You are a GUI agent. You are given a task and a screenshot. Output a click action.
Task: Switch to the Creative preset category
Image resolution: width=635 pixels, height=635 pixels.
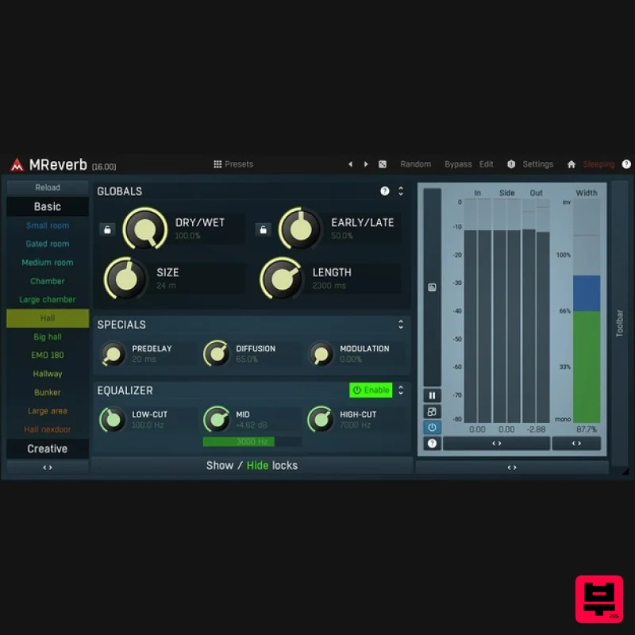pos(47,448)
